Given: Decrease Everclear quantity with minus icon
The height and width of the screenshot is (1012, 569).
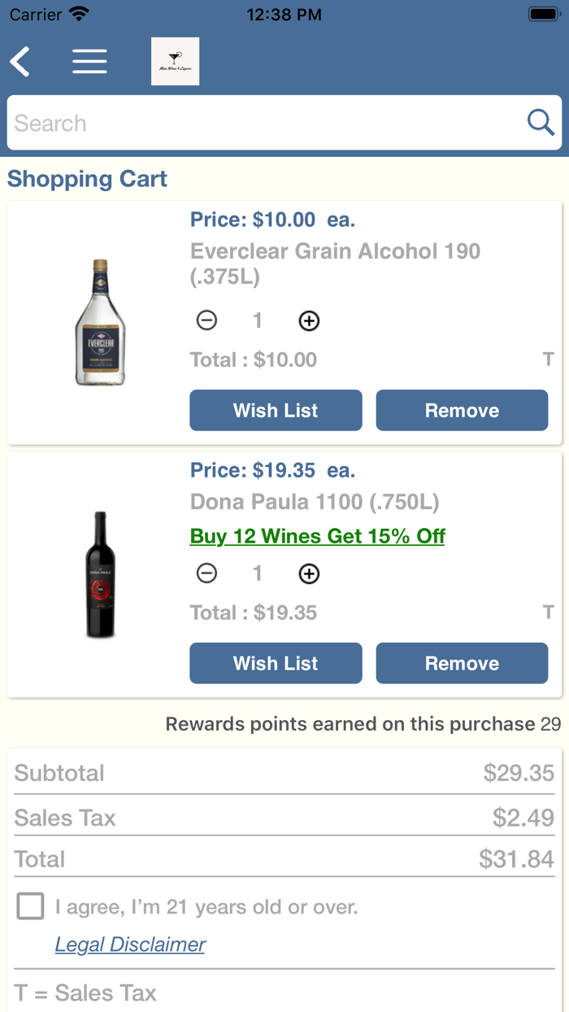Looking at the screenshot, I should click(x=206, y=321).
